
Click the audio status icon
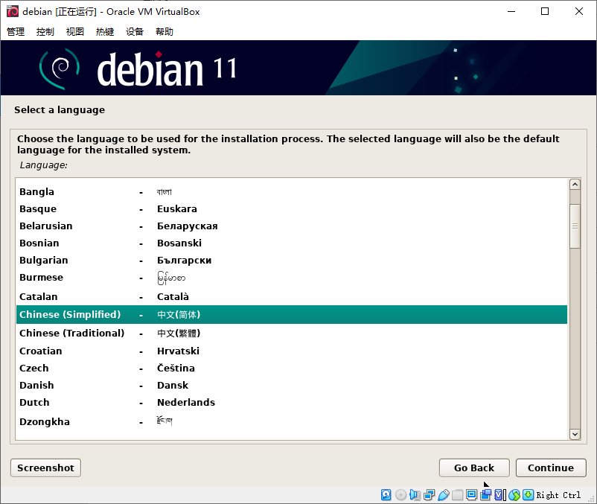point(415,494)
